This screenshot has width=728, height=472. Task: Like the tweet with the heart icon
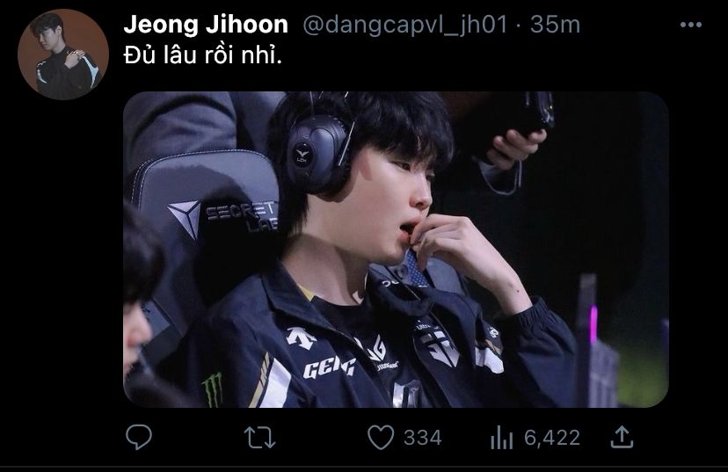(x=381, y=438)
